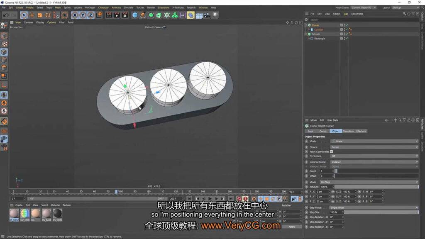This screenshot has height=239, width=425.
Task: Open the Texture mode checkerboard icon
Action: 4,44
